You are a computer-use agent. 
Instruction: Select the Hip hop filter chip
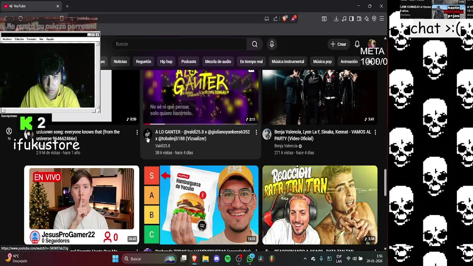coord(166,62)
